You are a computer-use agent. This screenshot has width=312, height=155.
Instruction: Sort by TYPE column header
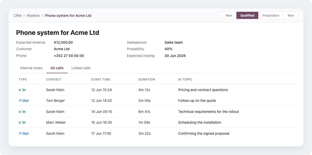(23, 79)
